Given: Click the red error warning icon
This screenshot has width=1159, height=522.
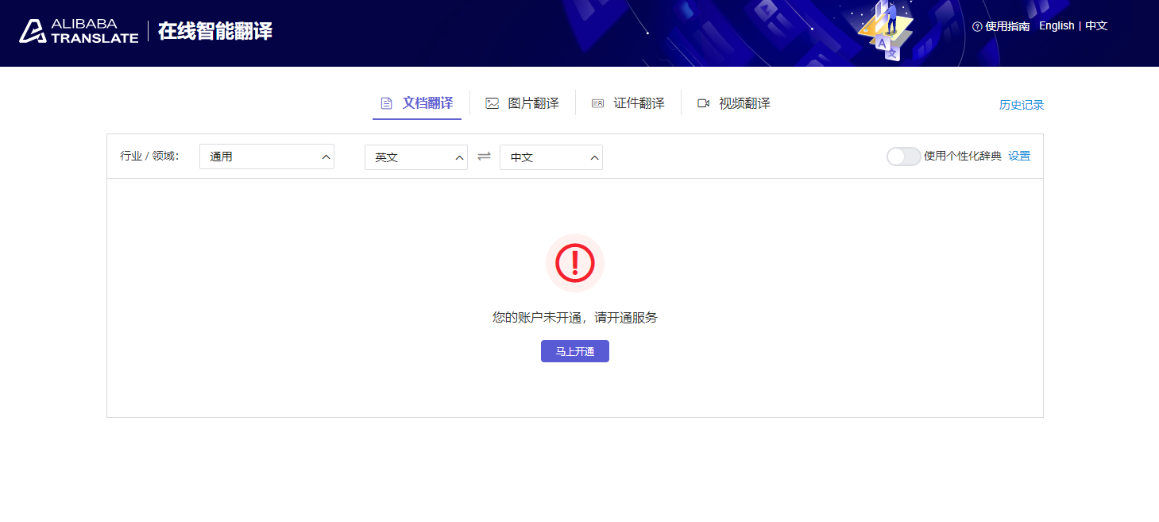Looking at the screenshot, I should 574,262.
